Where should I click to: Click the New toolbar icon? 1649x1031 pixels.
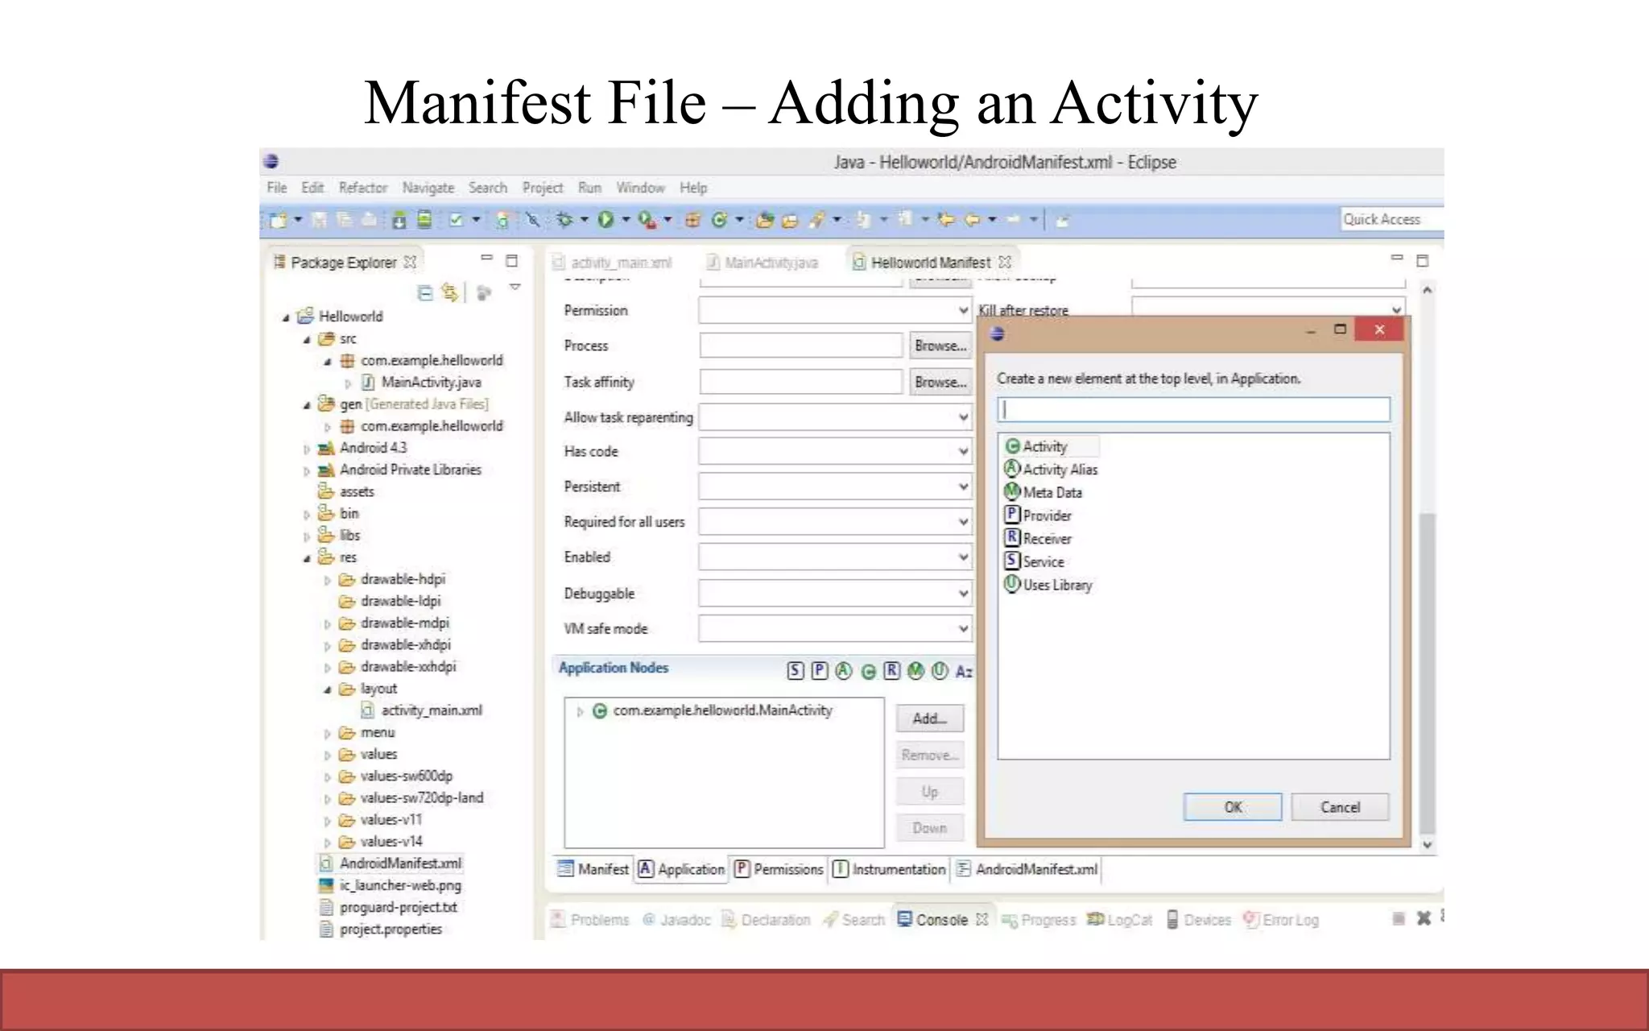278,219
